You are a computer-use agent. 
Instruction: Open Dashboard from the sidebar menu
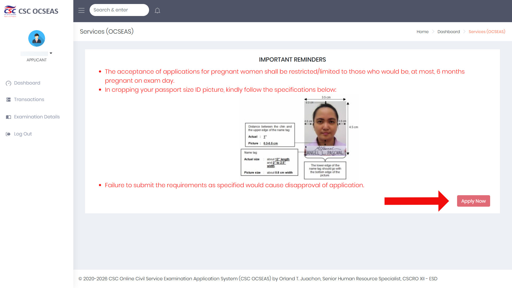point(27,83)
